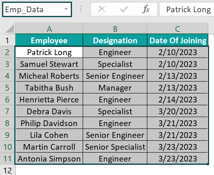Select column B header
The width and height of the screenshot is (214, 175).
pos(115,29)
